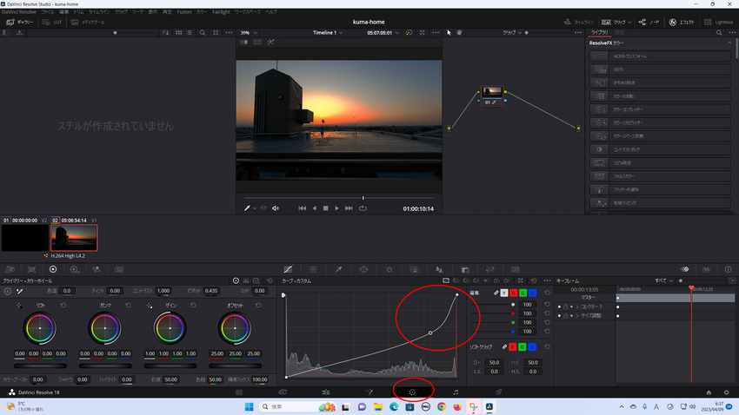Screen dimensions: 739x415
Task: Search effects library with magnifier icon
Action: pyautogui.click(x=719, y=33)
